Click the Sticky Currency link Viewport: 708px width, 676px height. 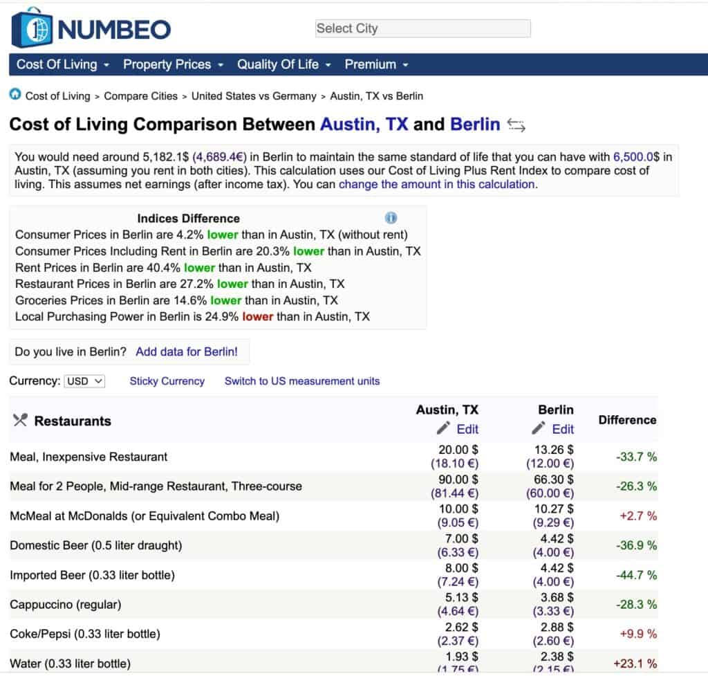coord(167,381)
